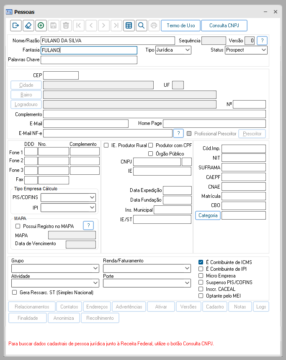Check Optante pelo MEI option
This screenshot has height=360, width=286.
[201, 296]
